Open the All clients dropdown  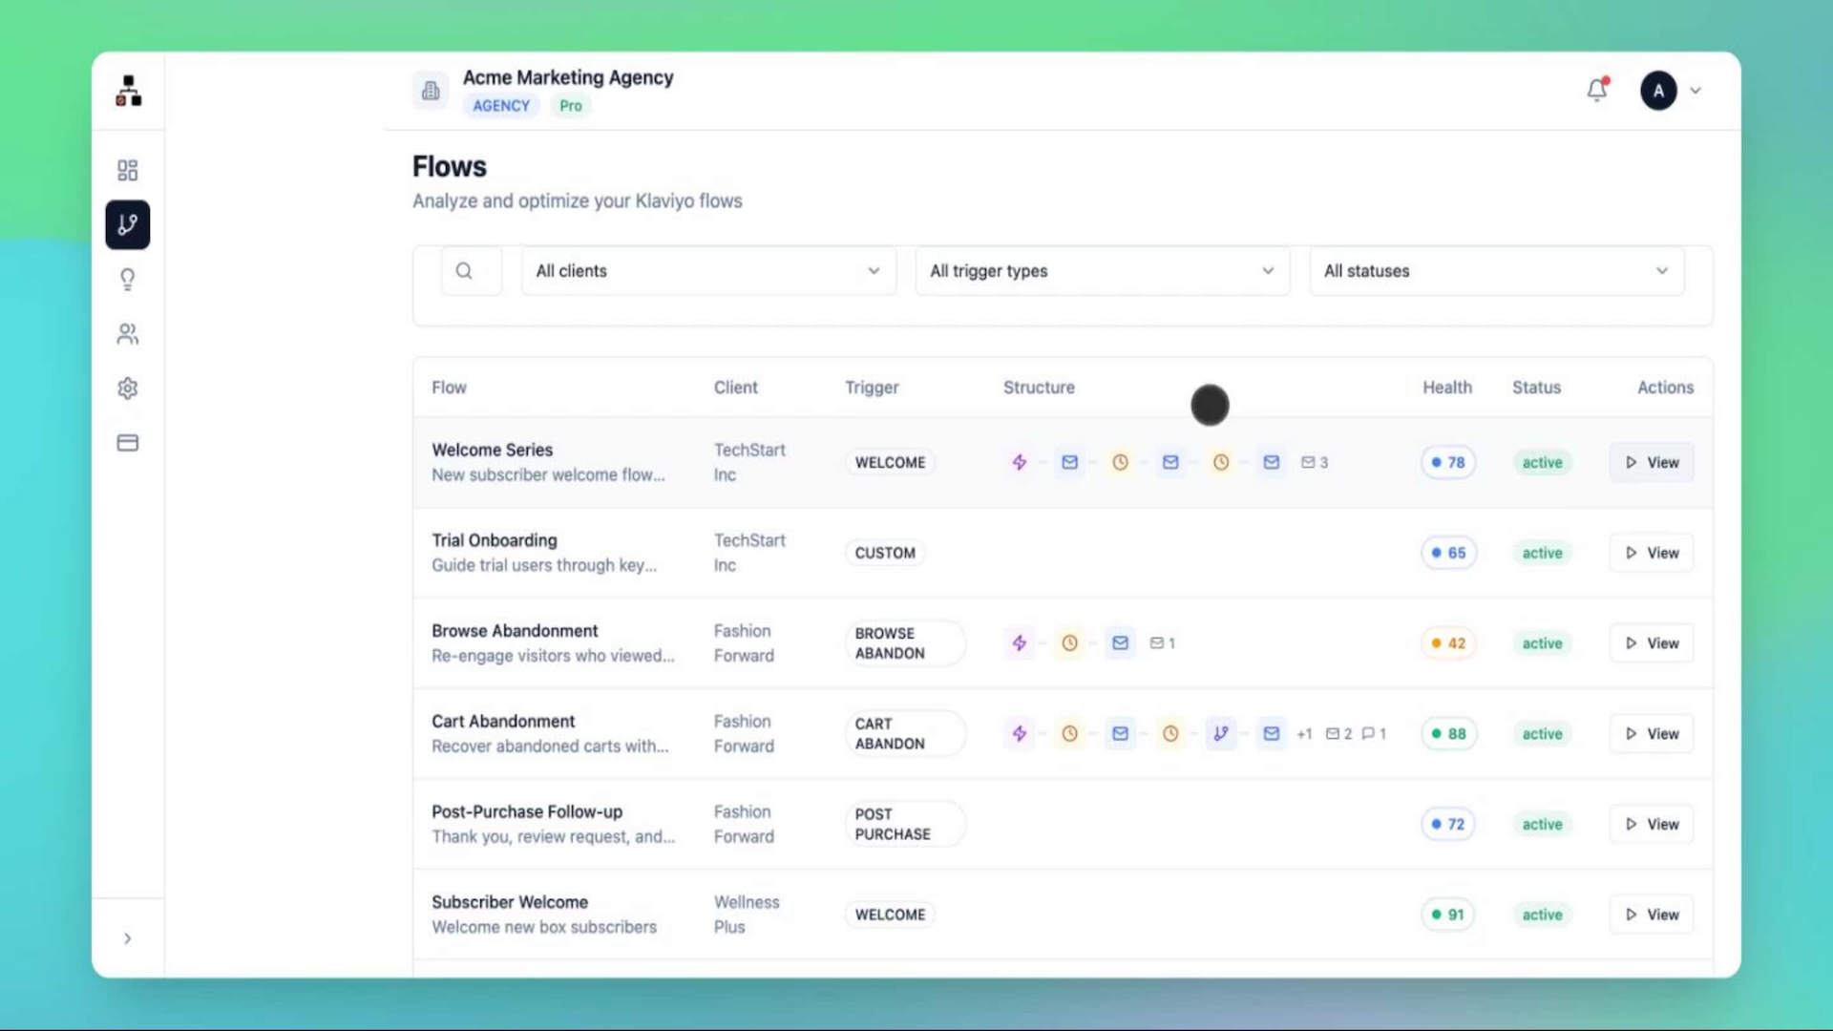707,271
